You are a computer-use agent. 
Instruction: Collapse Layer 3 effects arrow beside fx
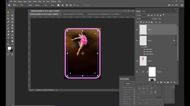tap(176, 41)
